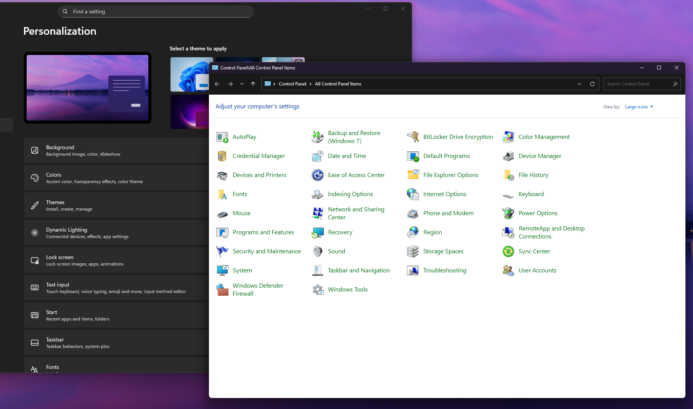Open Text input settings in Personalization

click(116, 288)
